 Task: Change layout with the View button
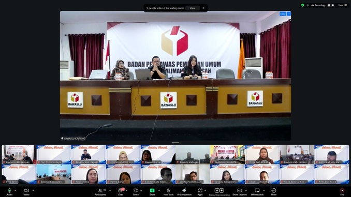(x=343, y=5)
